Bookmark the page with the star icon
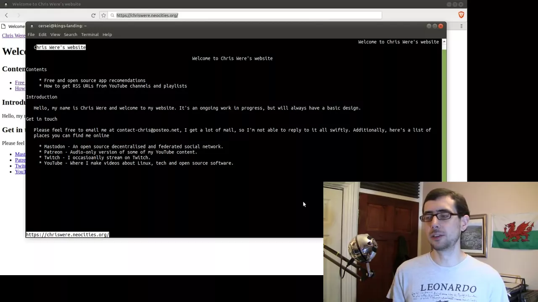Image resolution: width=538 pixels, height=302 pixels. pos(103,16)
